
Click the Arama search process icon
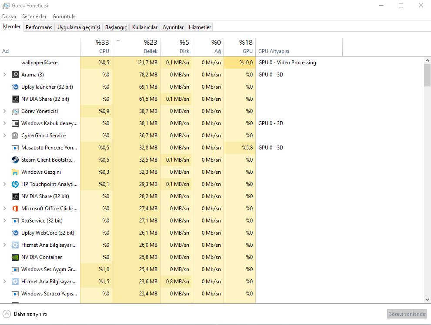pyautogui.click(x=15, y=75)
